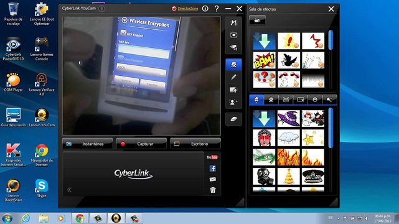Image resolution: width=399 pixels, height=224 pixels.
Task: Open the frames tab in effects room
Action: click(286, 100)
